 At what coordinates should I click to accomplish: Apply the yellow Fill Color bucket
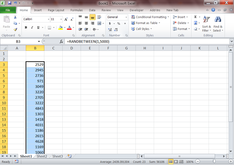click(61, 27)
